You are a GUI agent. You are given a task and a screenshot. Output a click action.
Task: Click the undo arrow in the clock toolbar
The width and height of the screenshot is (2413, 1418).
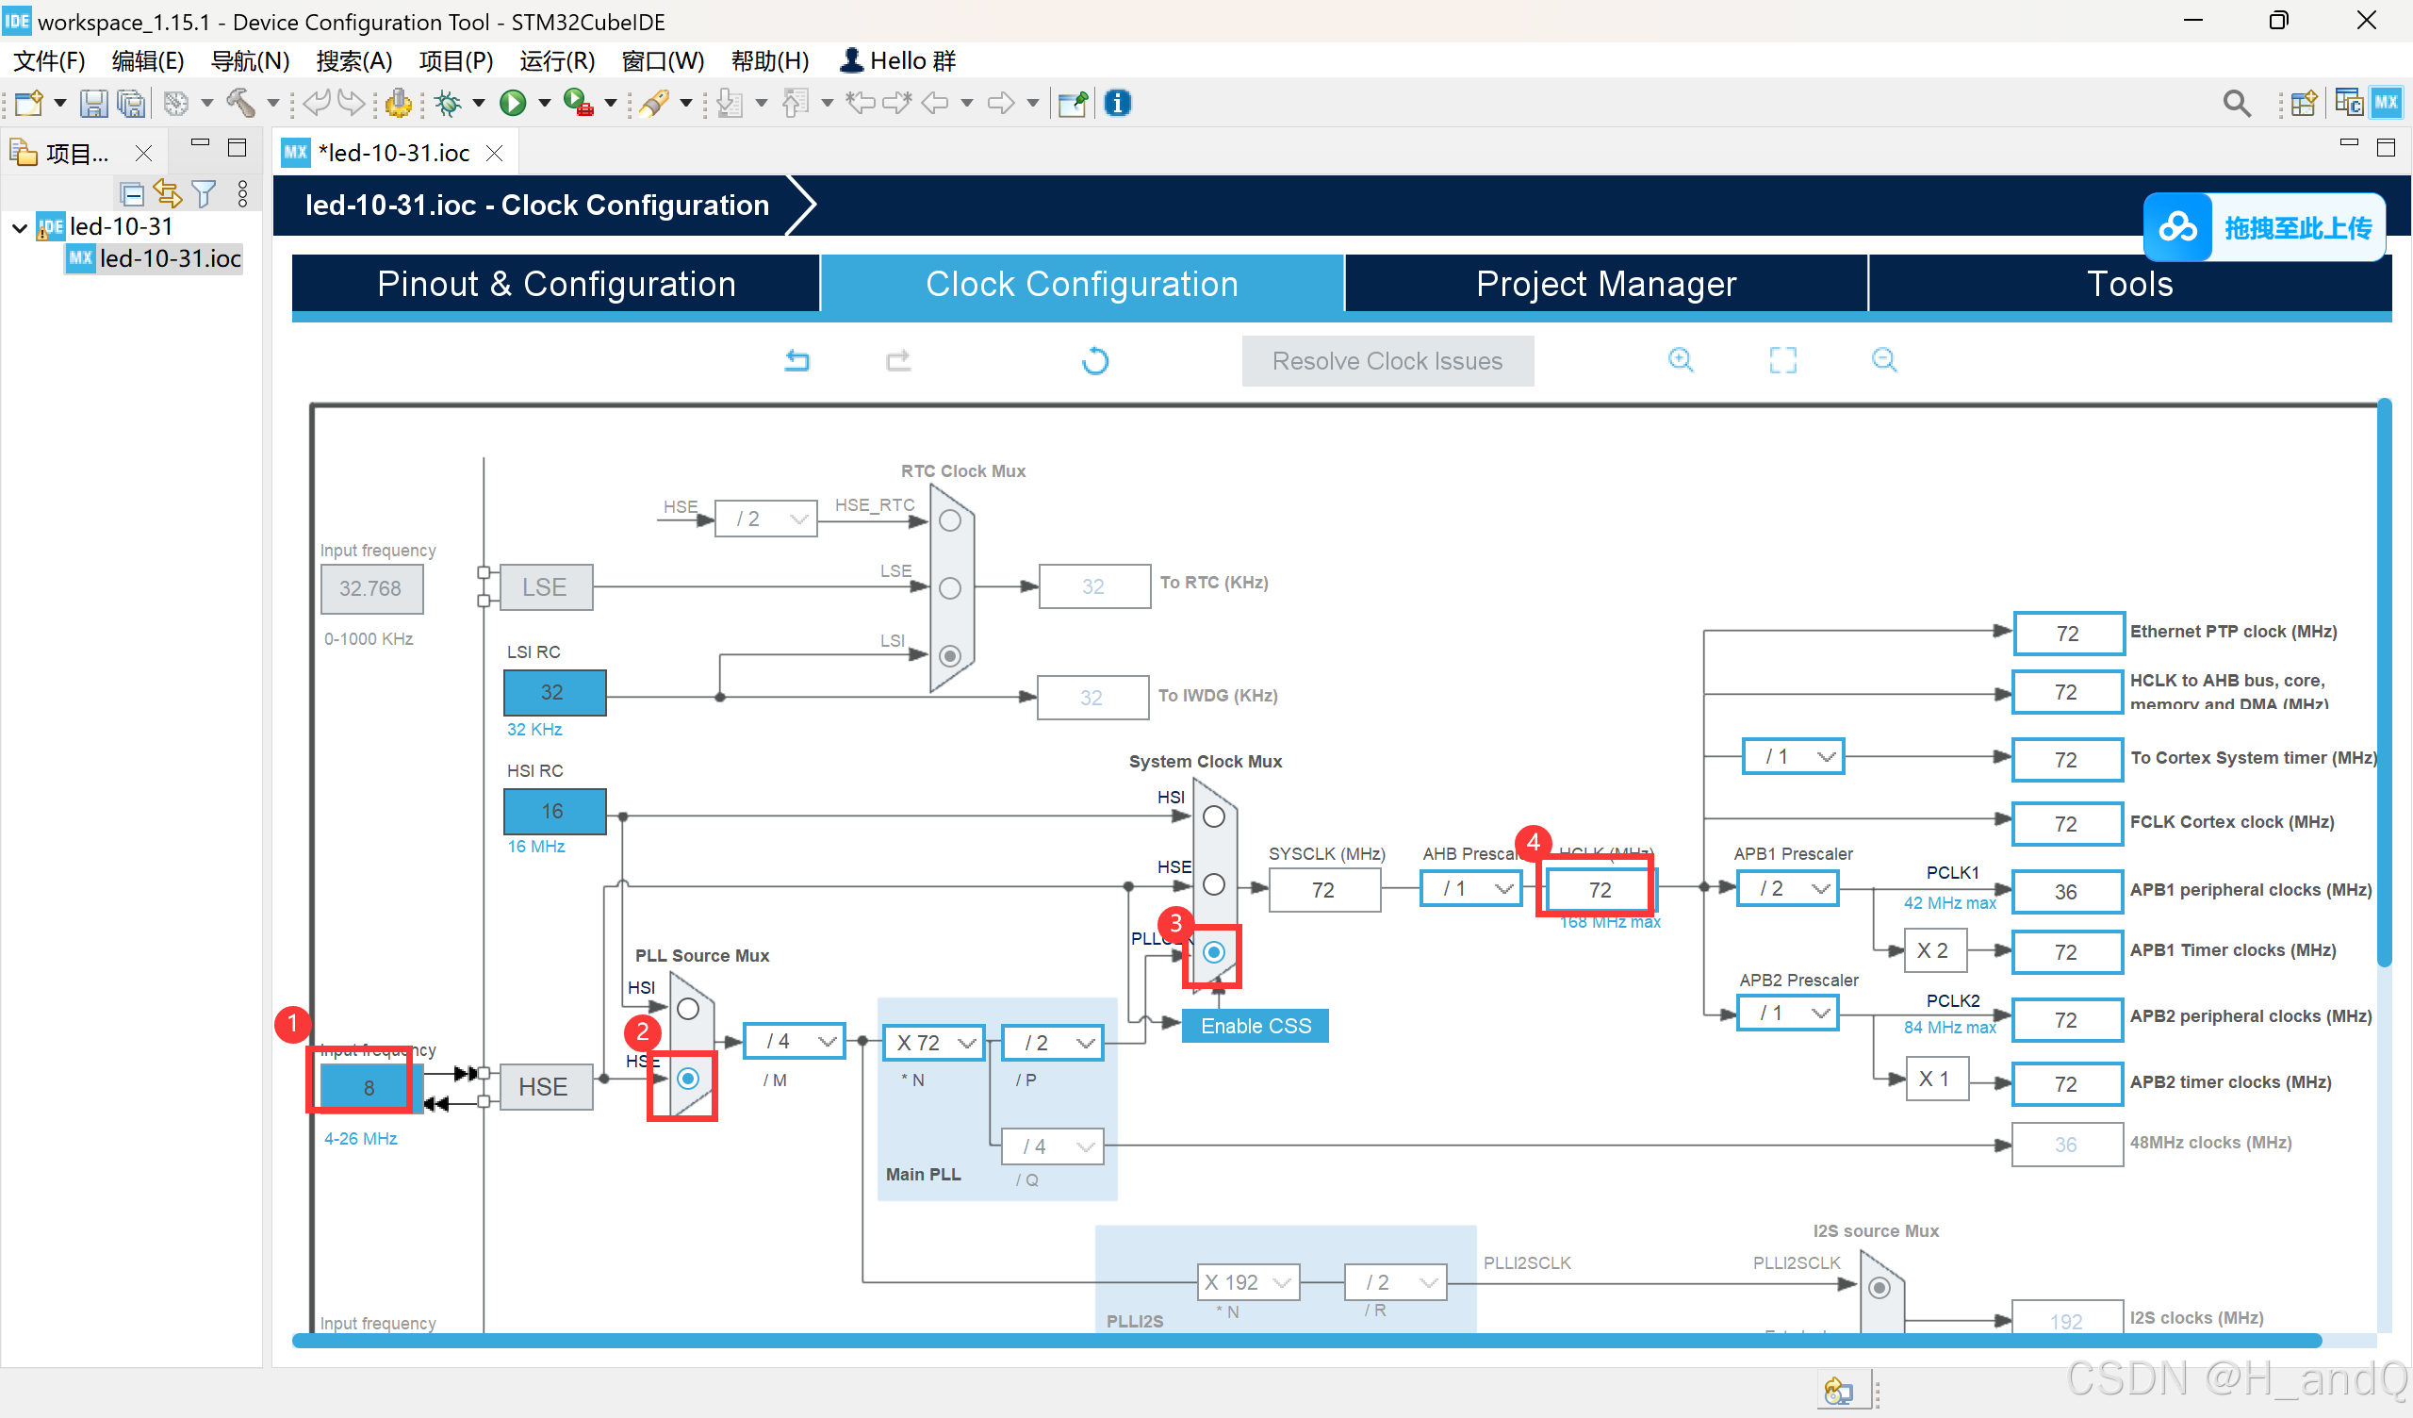pos(796,360)
